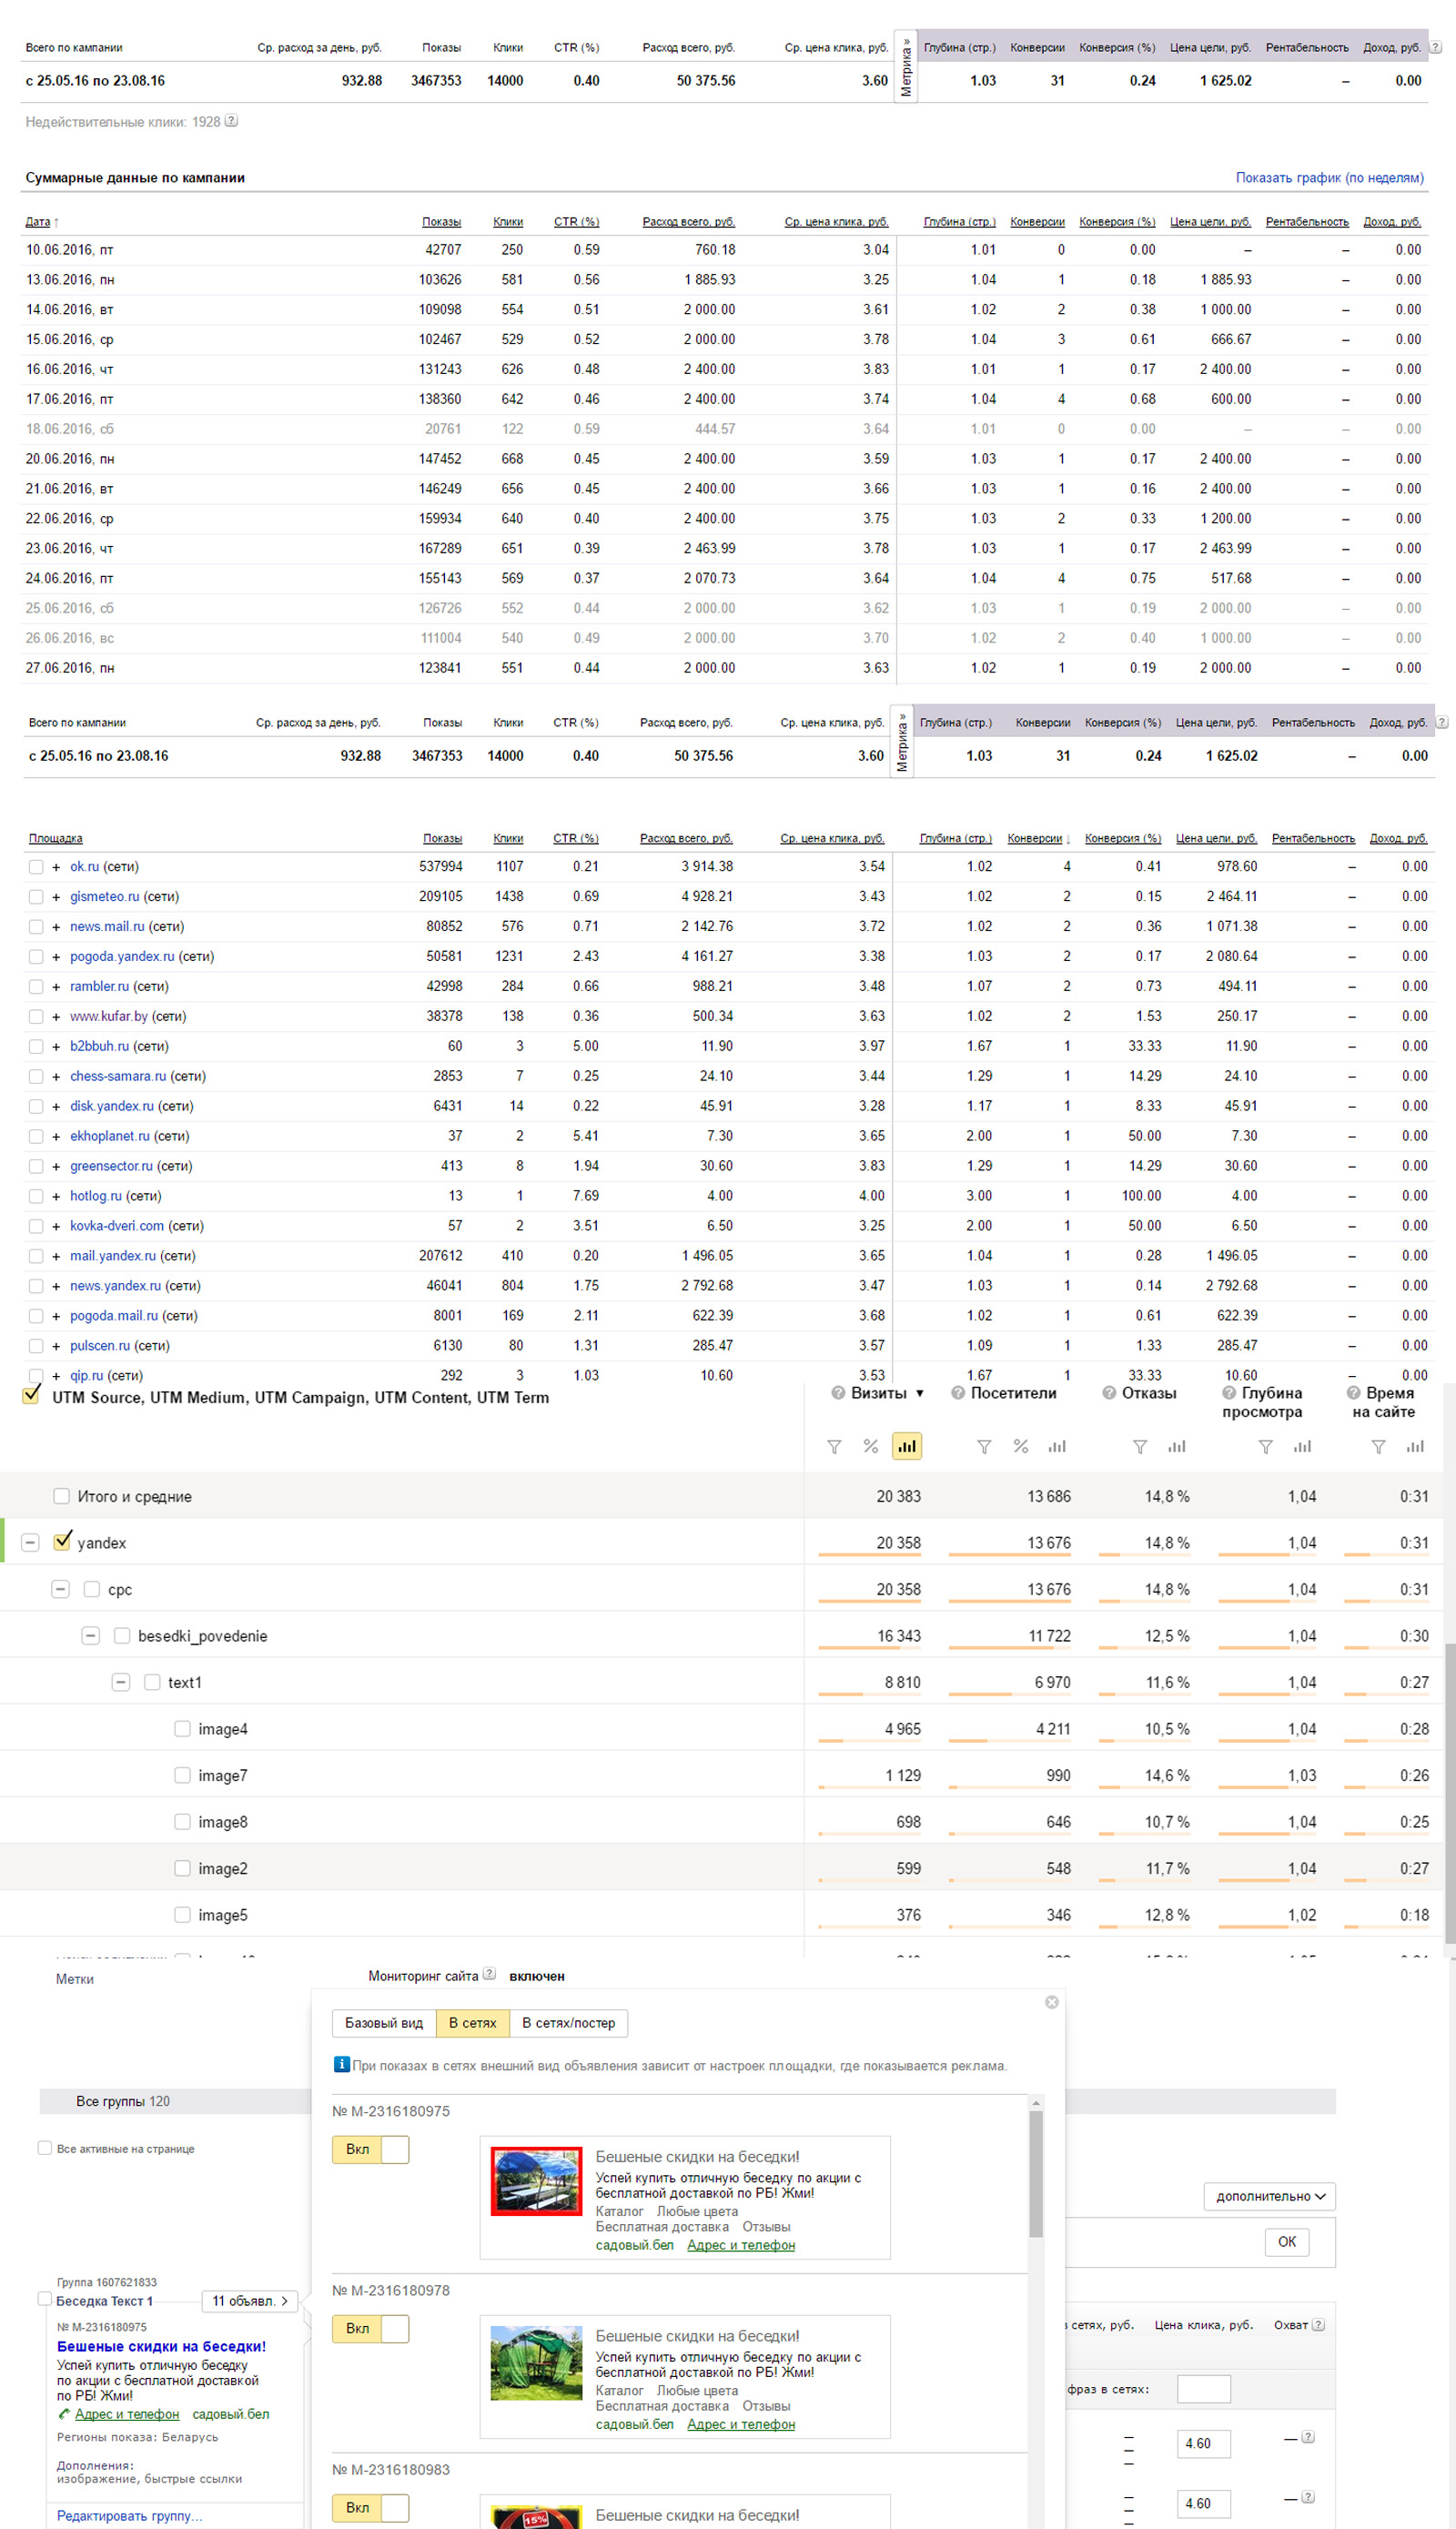The height and width of the screenshot is (2529, 1456).
Task: Collapse the top Метрика » column panel
Action: [x=906, y=66]
